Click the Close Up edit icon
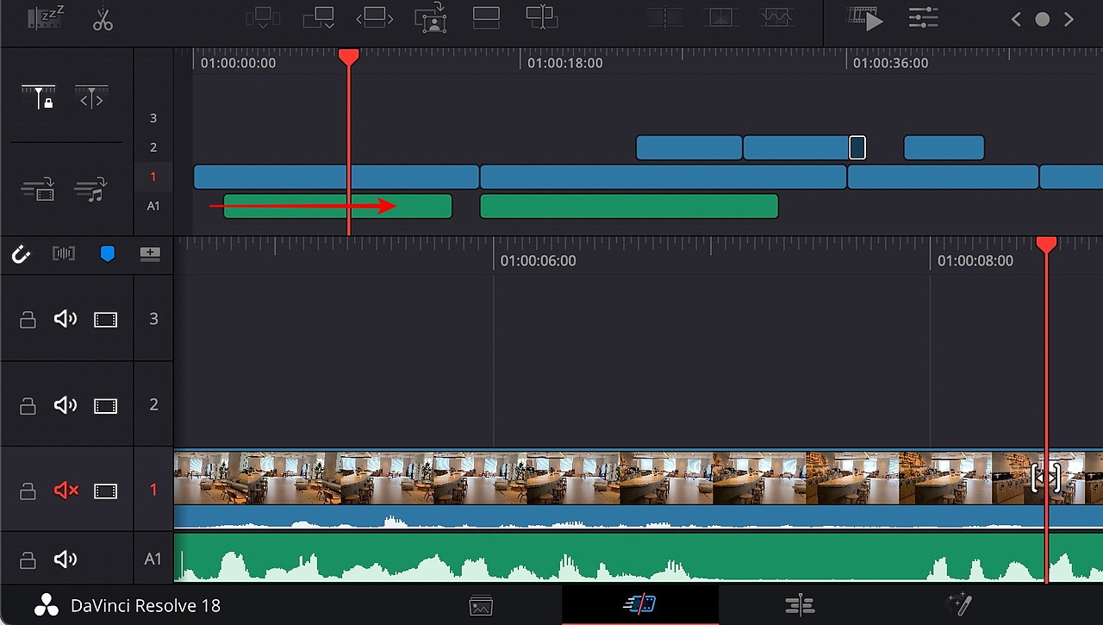 (430, 18)
